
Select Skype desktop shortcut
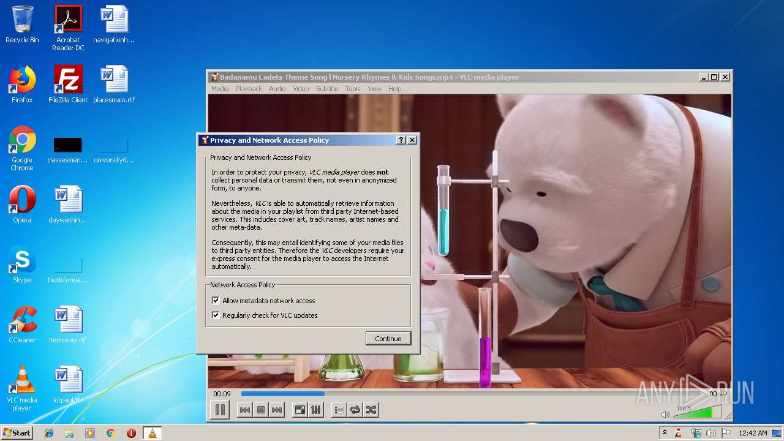[22, 265]
